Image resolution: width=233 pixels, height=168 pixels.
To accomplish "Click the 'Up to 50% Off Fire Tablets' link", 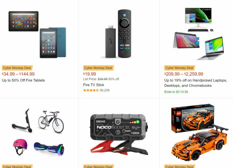I will coord(23,80).
